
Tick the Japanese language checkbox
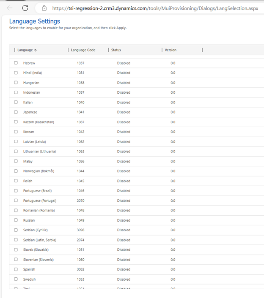pos(16,112)
